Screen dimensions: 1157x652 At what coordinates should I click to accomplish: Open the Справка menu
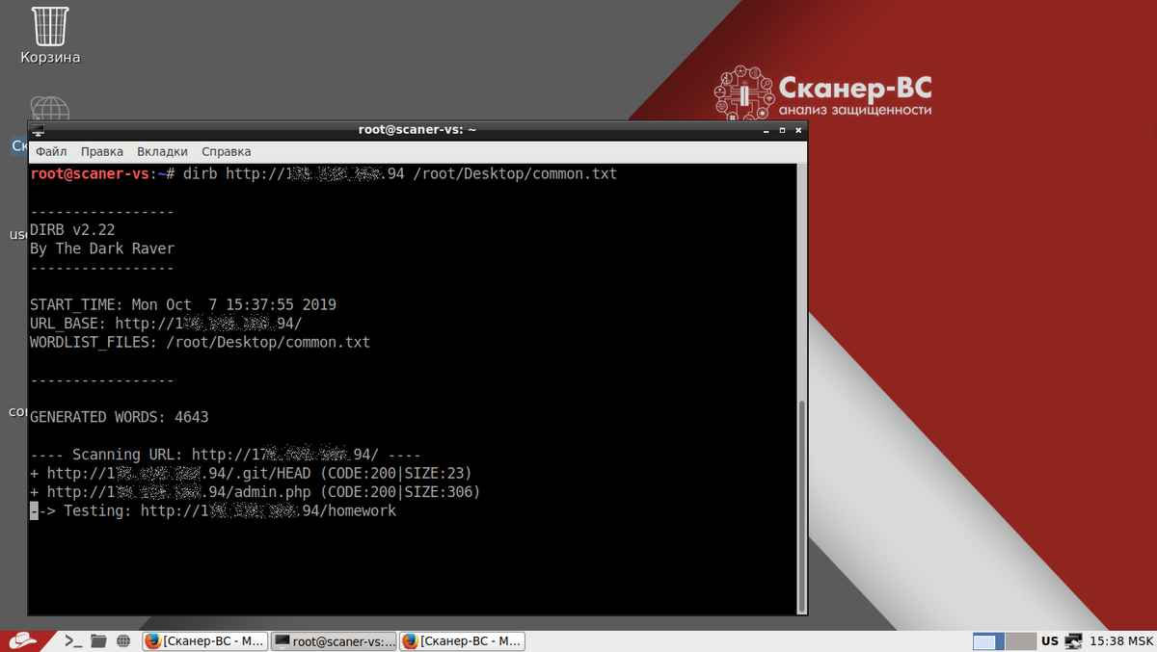tap(226, 151)
